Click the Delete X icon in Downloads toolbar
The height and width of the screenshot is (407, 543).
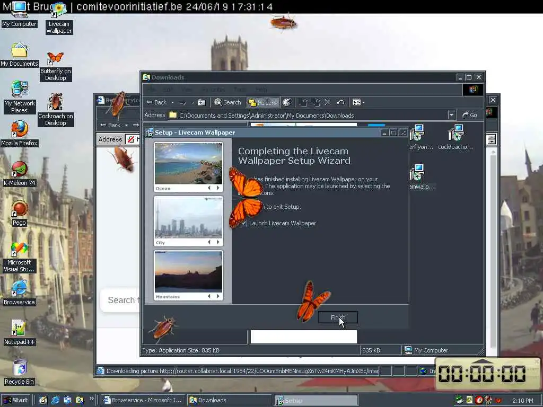[x=327, y=102]
